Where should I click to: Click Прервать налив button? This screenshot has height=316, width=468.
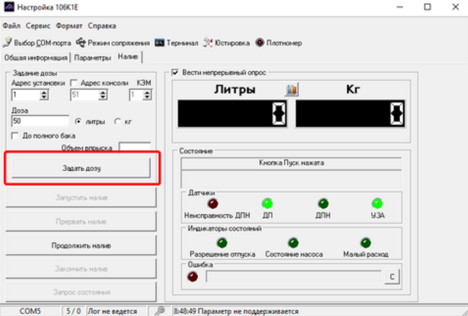(81, 221)
